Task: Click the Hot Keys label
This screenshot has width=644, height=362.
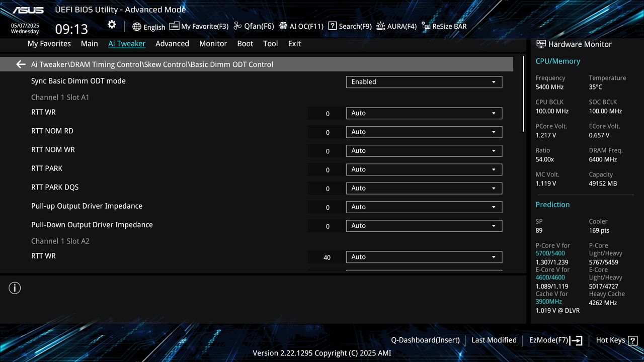Action: point(610,340)
